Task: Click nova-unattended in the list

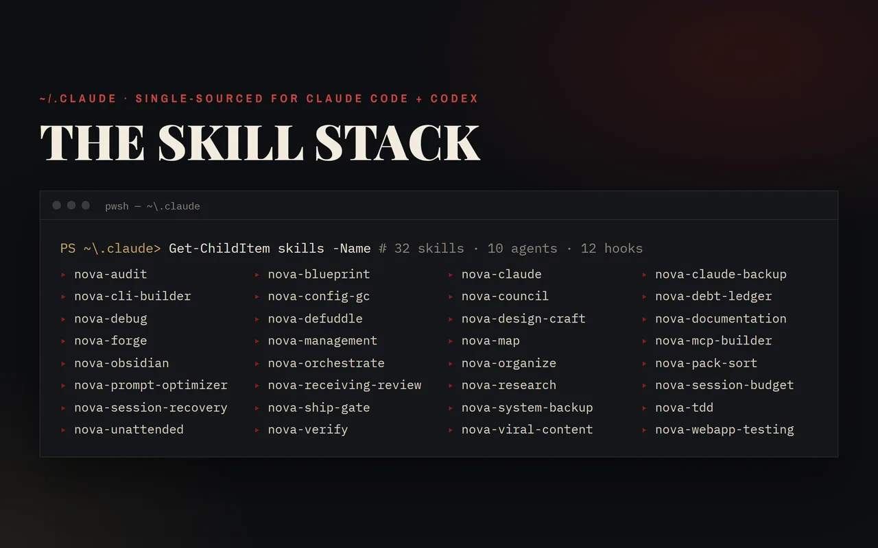Action: (129, 429)
